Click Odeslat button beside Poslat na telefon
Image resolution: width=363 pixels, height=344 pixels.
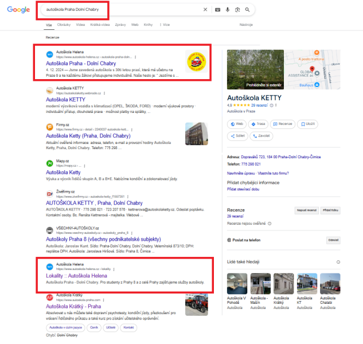(x=333, y=240)
